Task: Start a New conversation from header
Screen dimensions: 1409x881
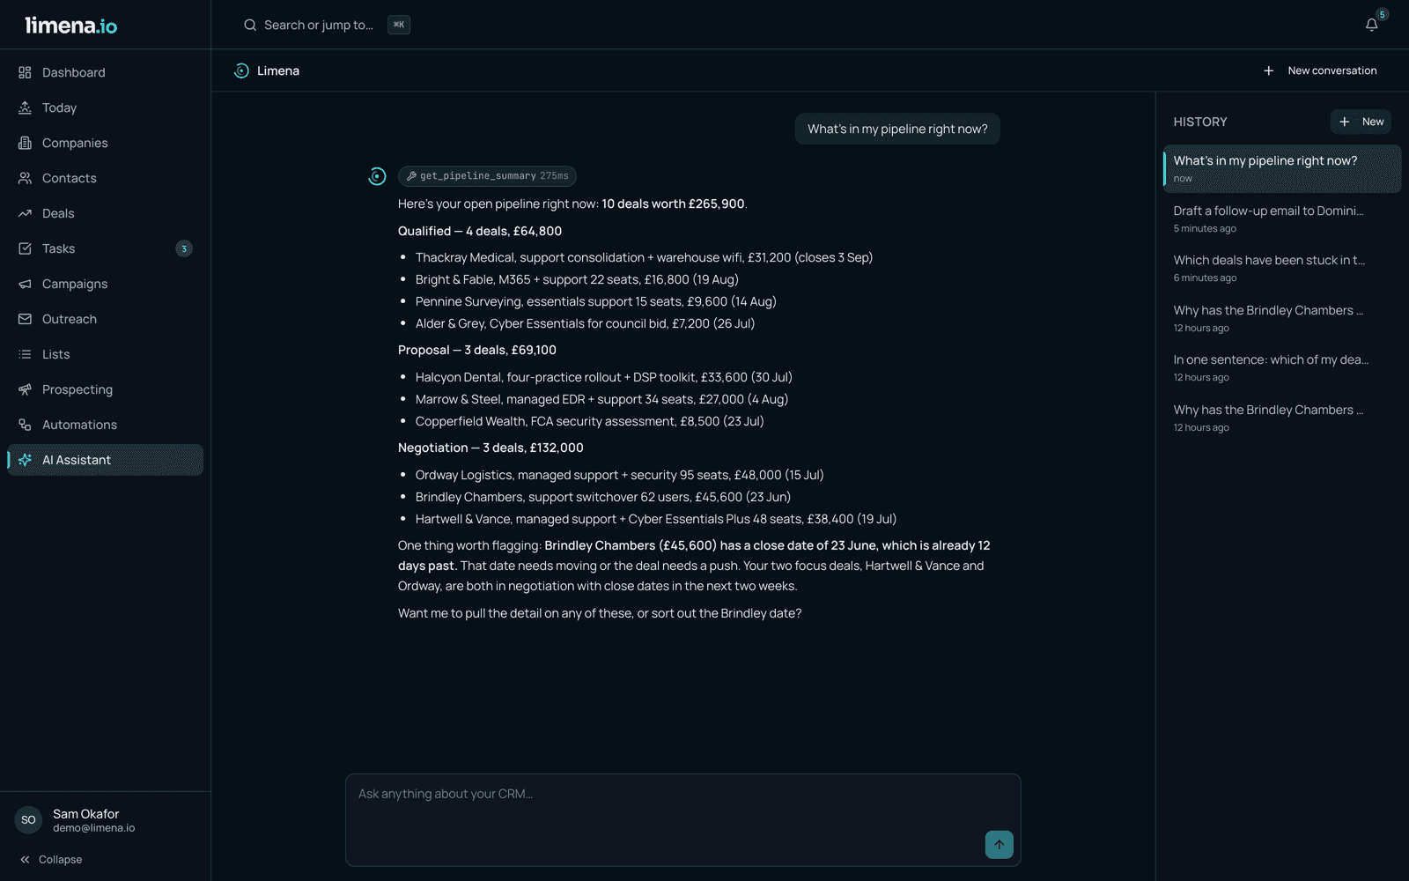Action: (1320, 70)
